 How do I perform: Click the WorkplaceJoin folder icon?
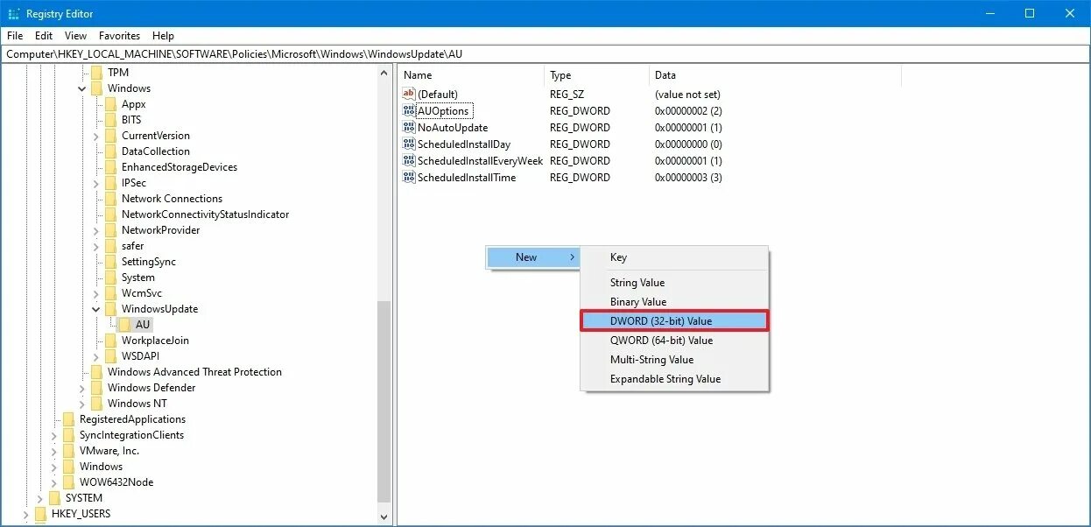click(x=110, y=341)
